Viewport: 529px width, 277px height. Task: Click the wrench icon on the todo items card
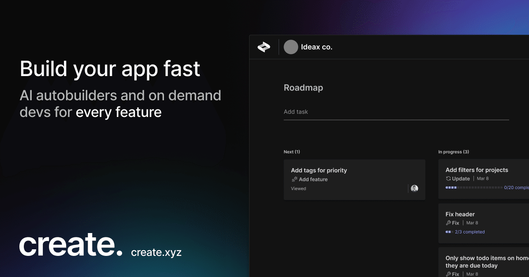(448, 274)
